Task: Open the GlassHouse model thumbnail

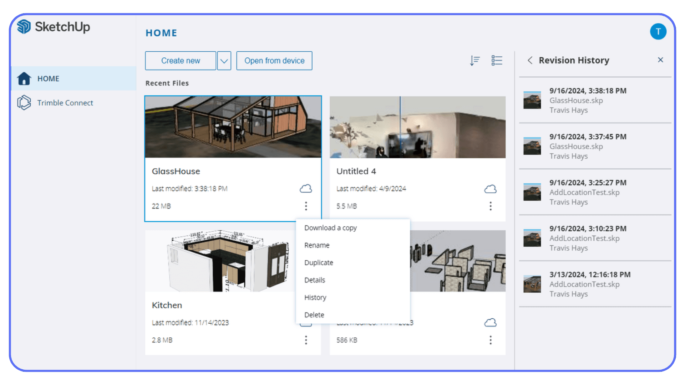Action: click(x=233, y=127)
